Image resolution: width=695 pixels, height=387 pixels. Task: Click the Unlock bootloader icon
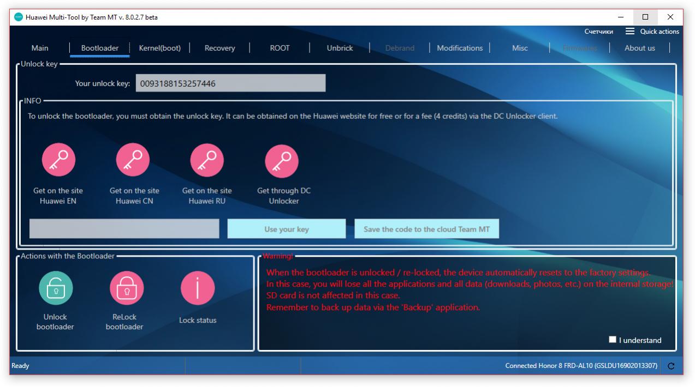[56, 288]
